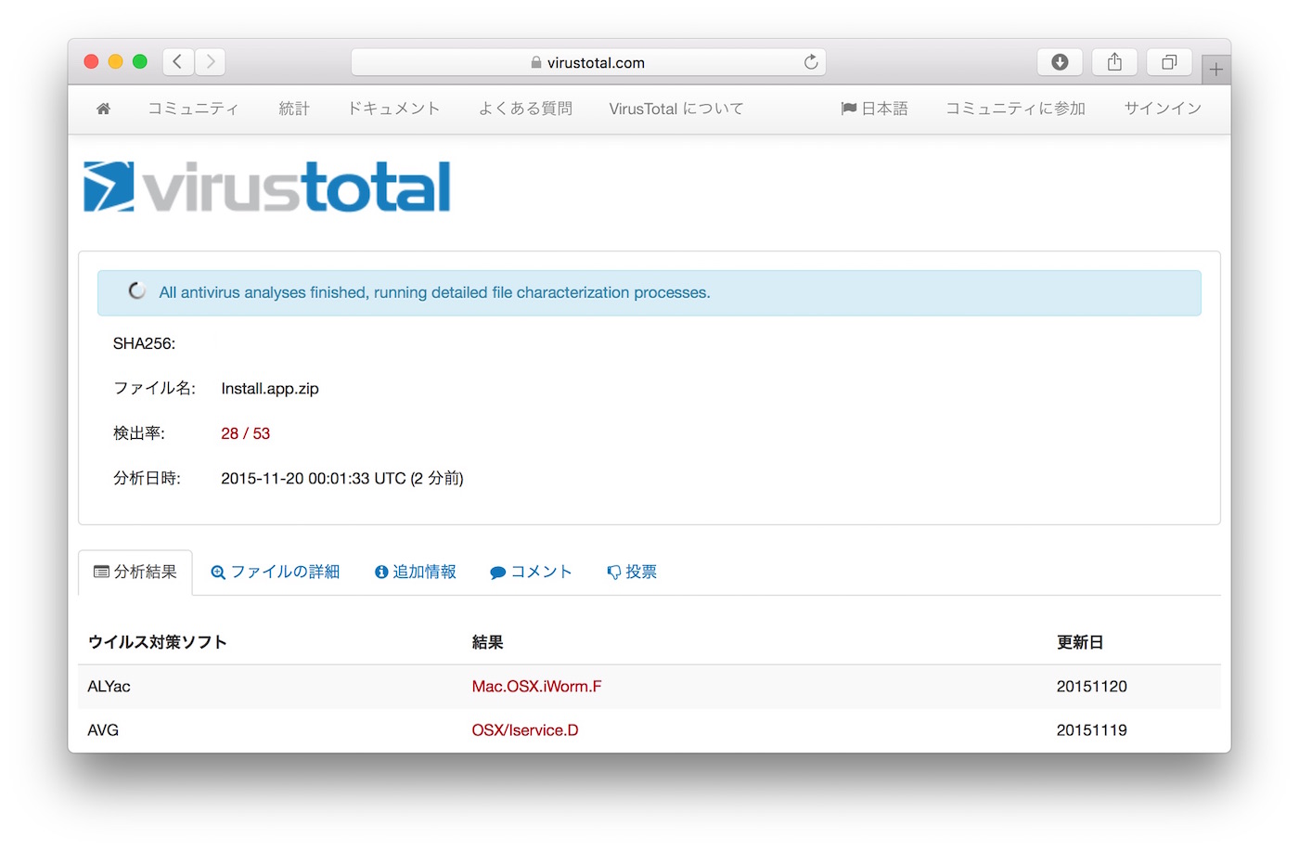Go forward with Safari's forward arrow
The image size is (1299, 850).
pos(211,62)
